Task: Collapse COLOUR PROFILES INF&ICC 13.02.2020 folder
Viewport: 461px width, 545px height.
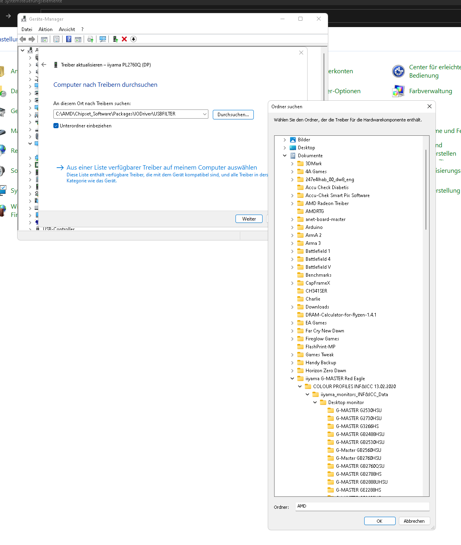Action: 300,387
